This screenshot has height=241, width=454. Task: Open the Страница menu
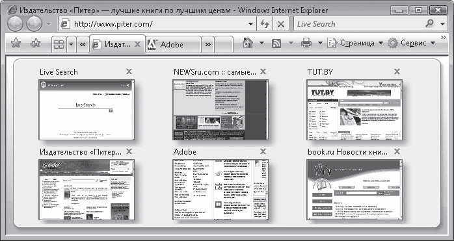(355, 43)
